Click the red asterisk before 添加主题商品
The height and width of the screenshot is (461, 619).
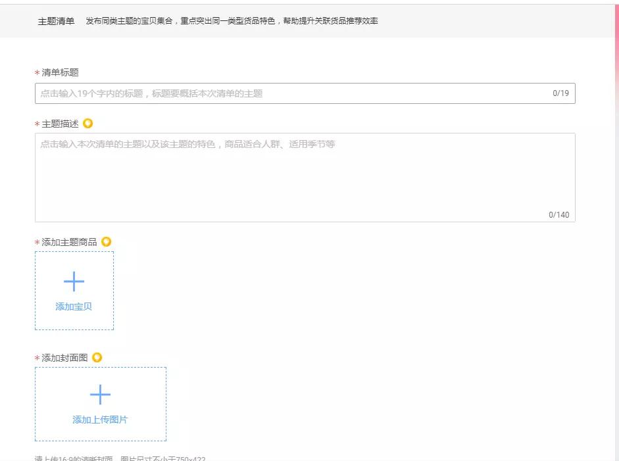(x=36, y=242)
